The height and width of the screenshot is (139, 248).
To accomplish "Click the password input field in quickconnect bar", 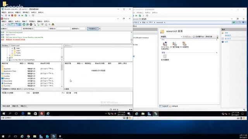I will pyautogui.click(x=63, y=29).
